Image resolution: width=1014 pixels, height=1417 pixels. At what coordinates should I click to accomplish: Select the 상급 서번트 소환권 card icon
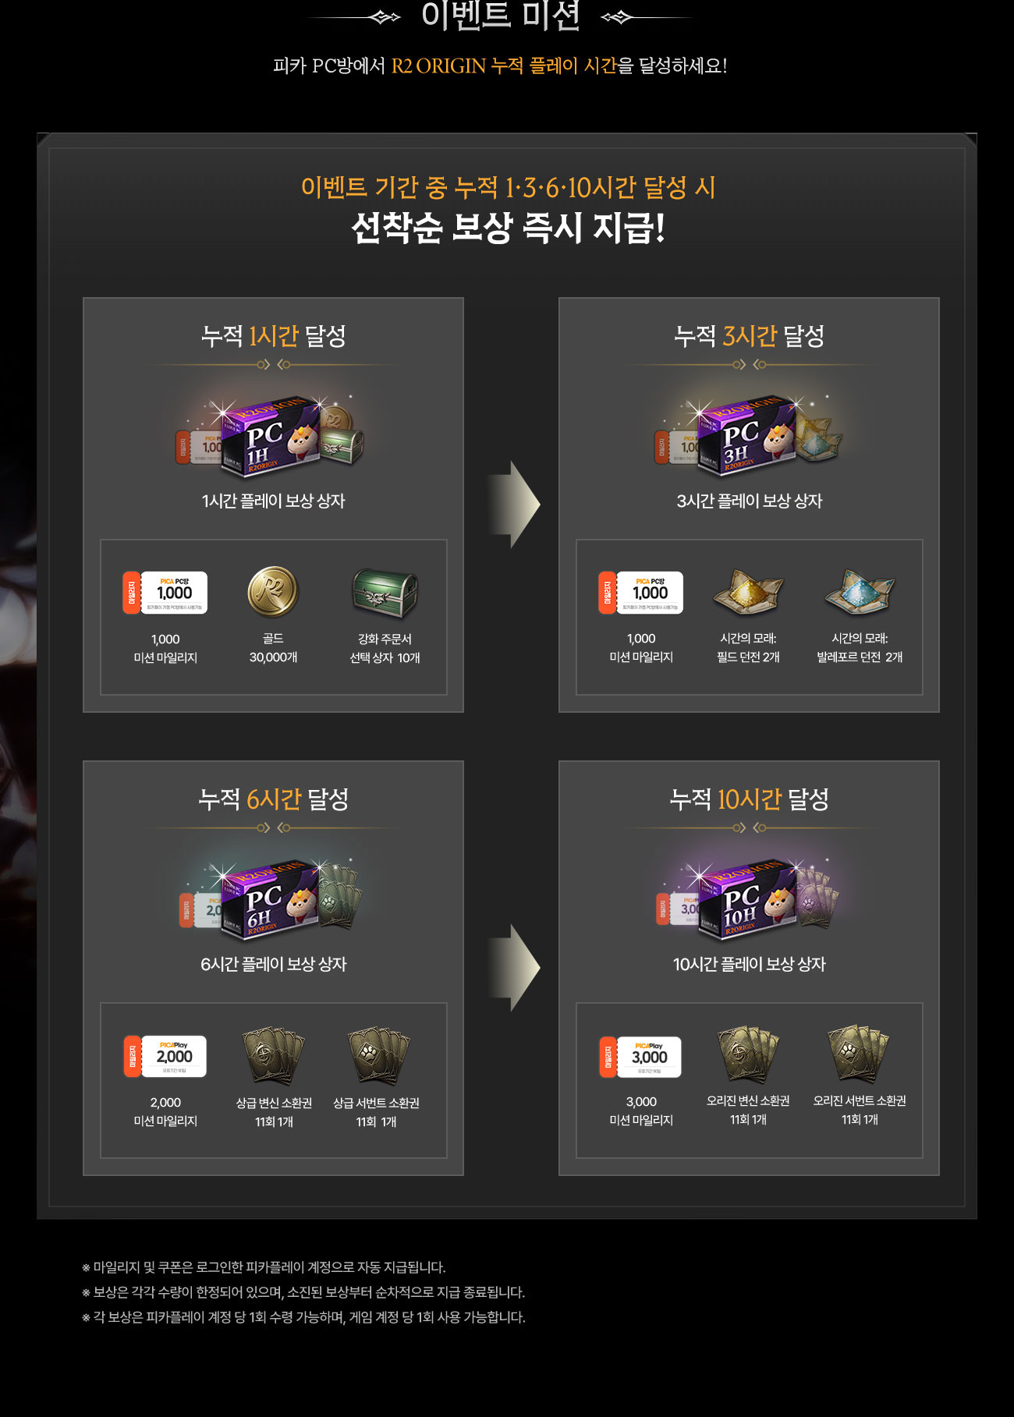pos(378,1056)
